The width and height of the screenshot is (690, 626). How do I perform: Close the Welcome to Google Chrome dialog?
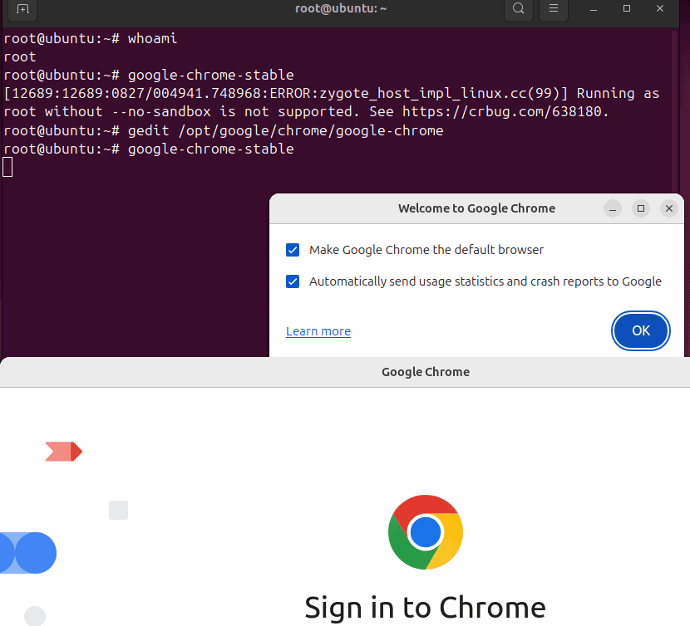click(669, 208)
